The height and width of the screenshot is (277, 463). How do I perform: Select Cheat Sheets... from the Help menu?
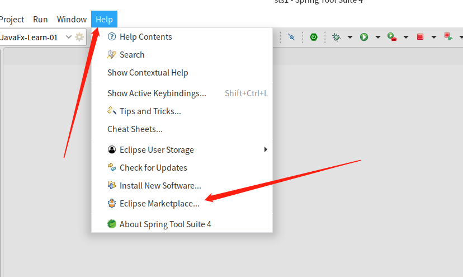click(x=135, y=129)
